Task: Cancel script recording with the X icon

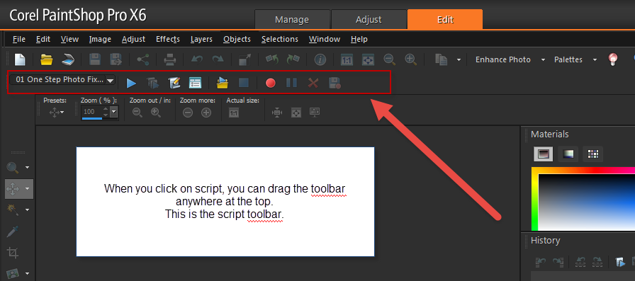Action: coord(313,84)
